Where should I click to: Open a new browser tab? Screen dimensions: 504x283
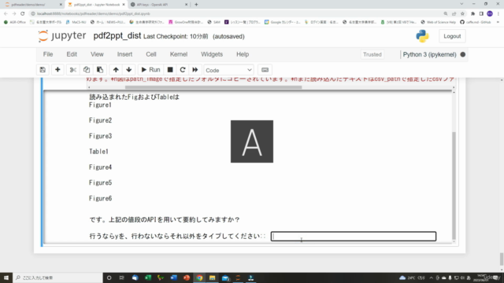click(x=196, y=5)
